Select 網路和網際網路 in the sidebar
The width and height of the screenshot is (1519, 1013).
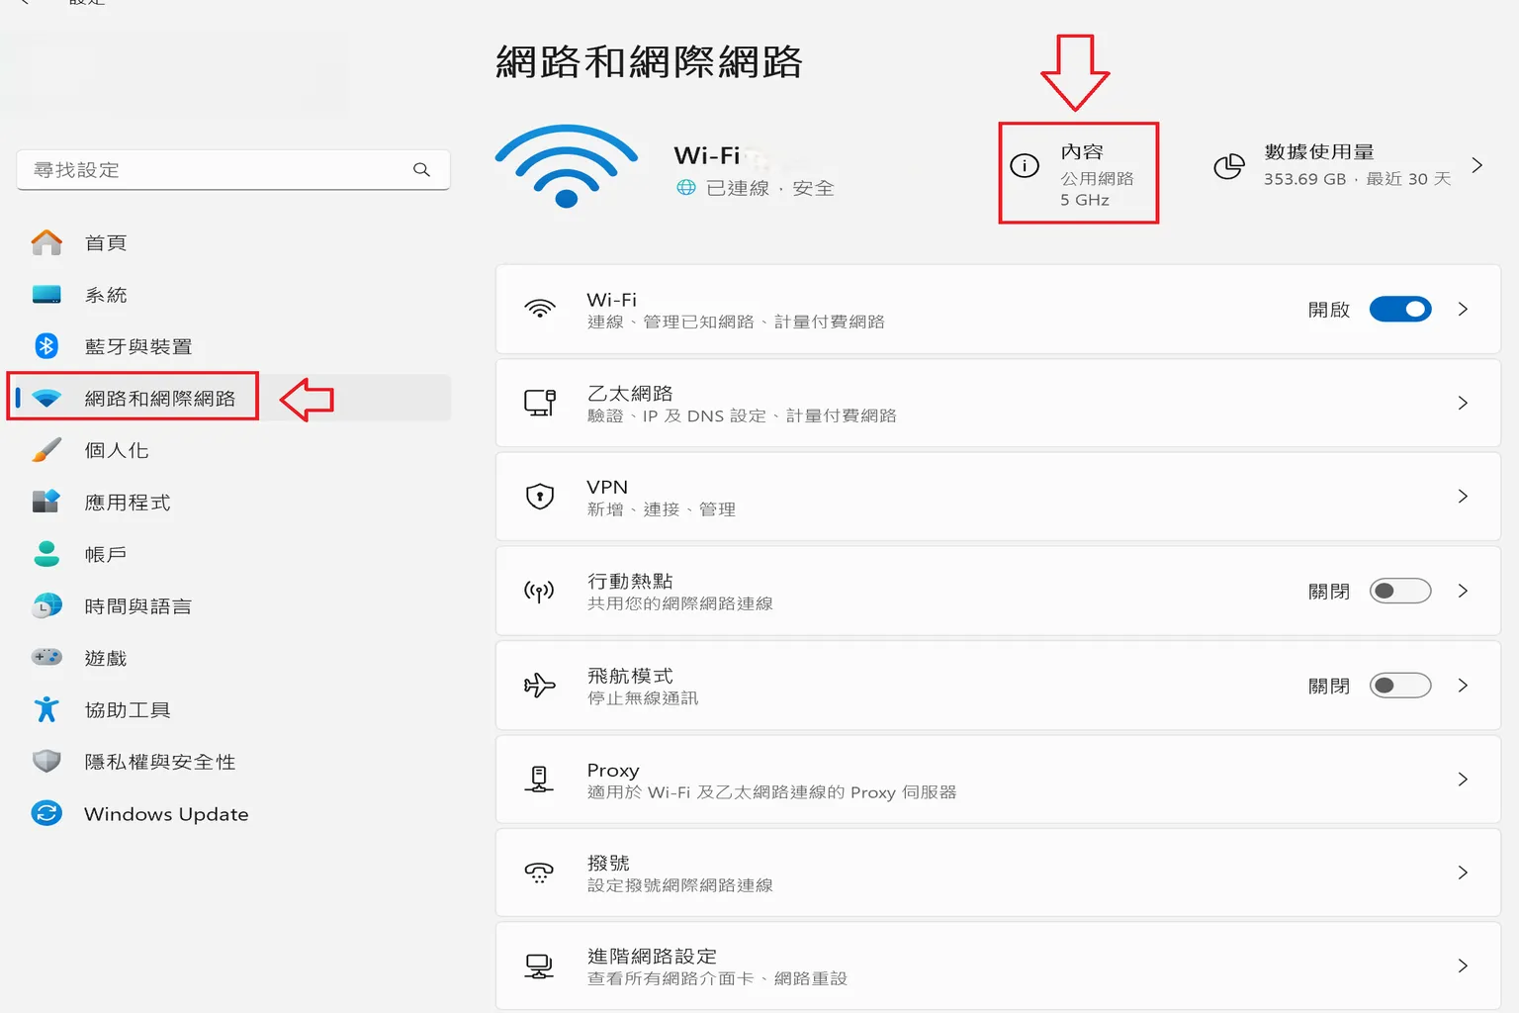tap(233, 398)
